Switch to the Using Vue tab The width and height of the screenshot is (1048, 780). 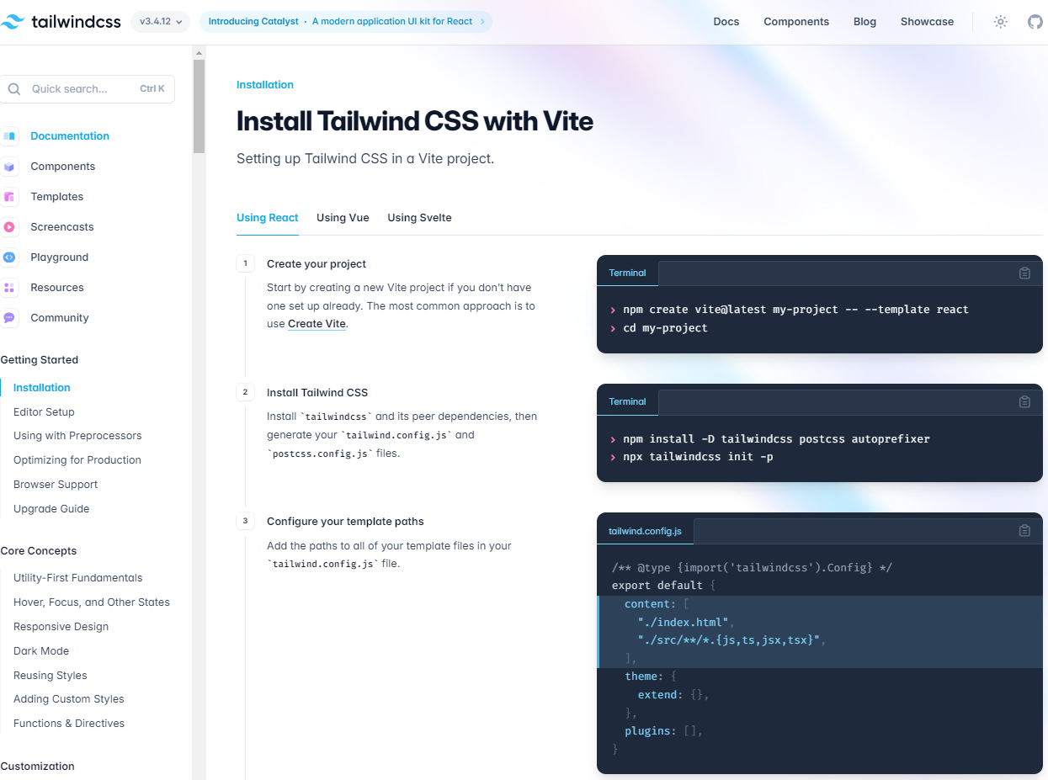click(x=343, y=218)
